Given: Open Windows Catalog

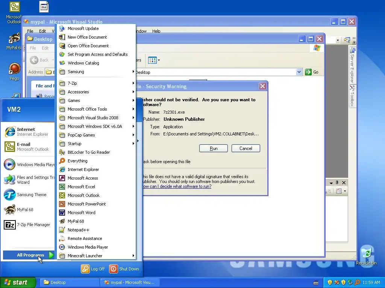Looking at the screenshot, I should (96, 63).
